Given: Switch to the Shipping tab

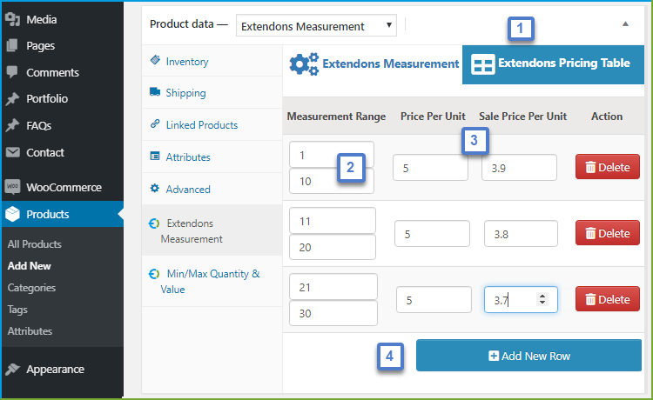Looking at the screenshot, I should [185, 93].
